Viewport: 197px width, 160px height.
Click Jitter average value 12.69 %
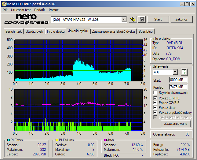[x=137, y=145]
